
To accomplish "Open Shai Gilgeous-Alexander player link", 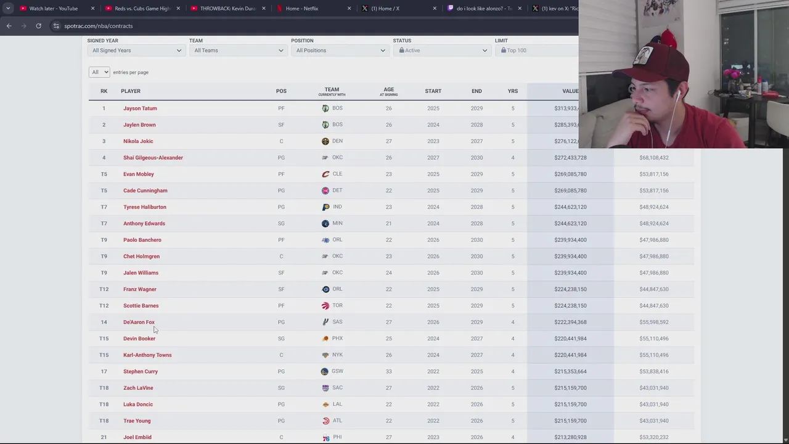I will click(x=153, y=158).
